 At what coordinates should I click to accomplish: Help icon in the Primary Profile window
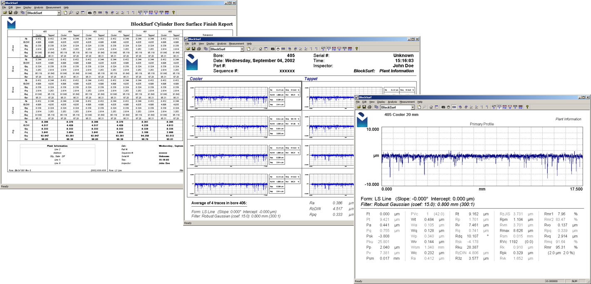click(527, 107)
